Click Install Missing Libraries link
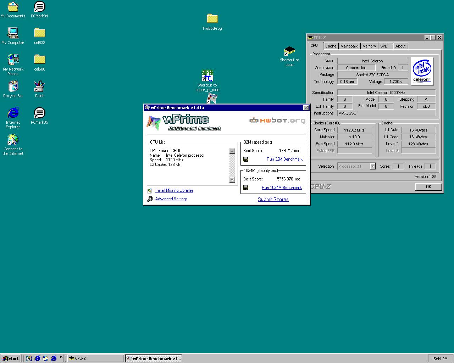Screen dimensions: 454x363 click(174, 191)
